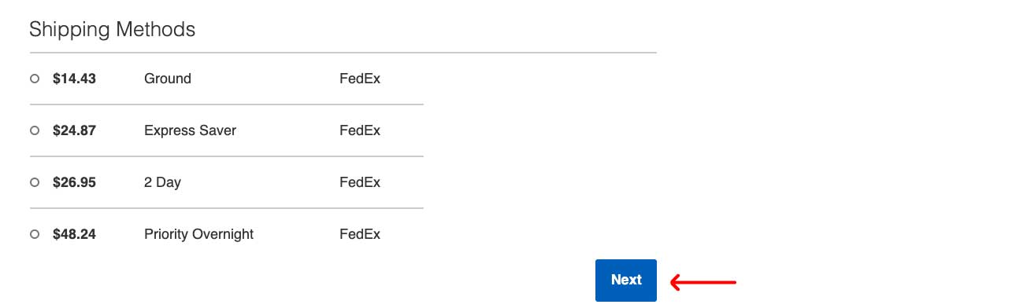Click the Shipping Methods heading

click(x=112, y=30)
